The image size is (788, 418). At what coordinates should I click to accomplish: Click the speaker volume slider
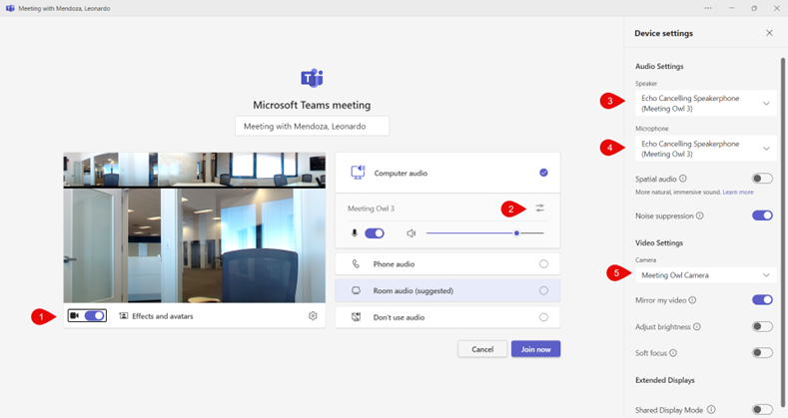pos(484,233)
